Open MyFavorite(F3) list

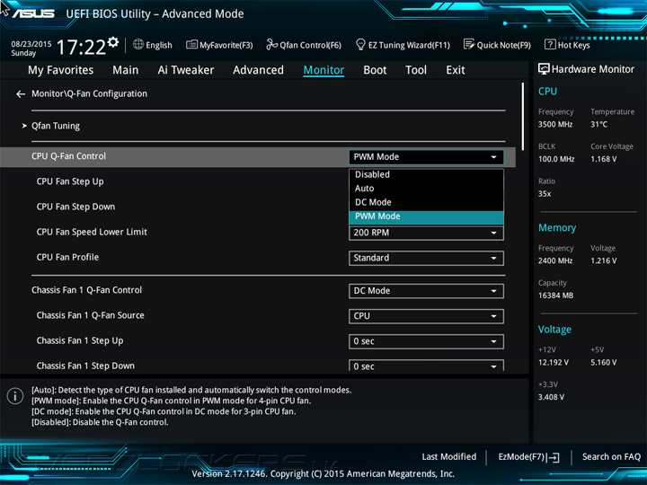(219, 45)
